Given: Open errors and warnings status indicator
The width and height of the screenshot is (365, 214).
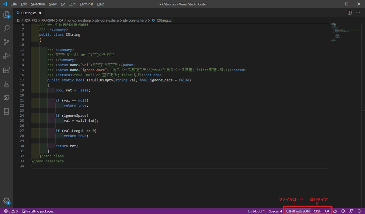Looking at the screenshot, I should (x=11, y=211).
